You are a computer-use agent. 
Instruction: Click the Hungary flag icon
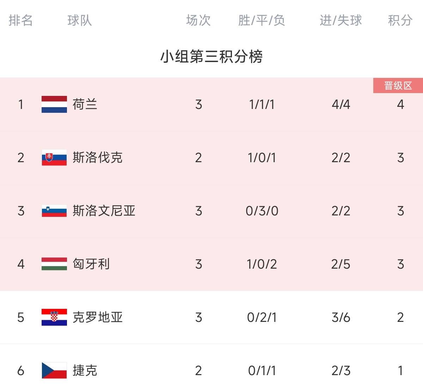54,264
